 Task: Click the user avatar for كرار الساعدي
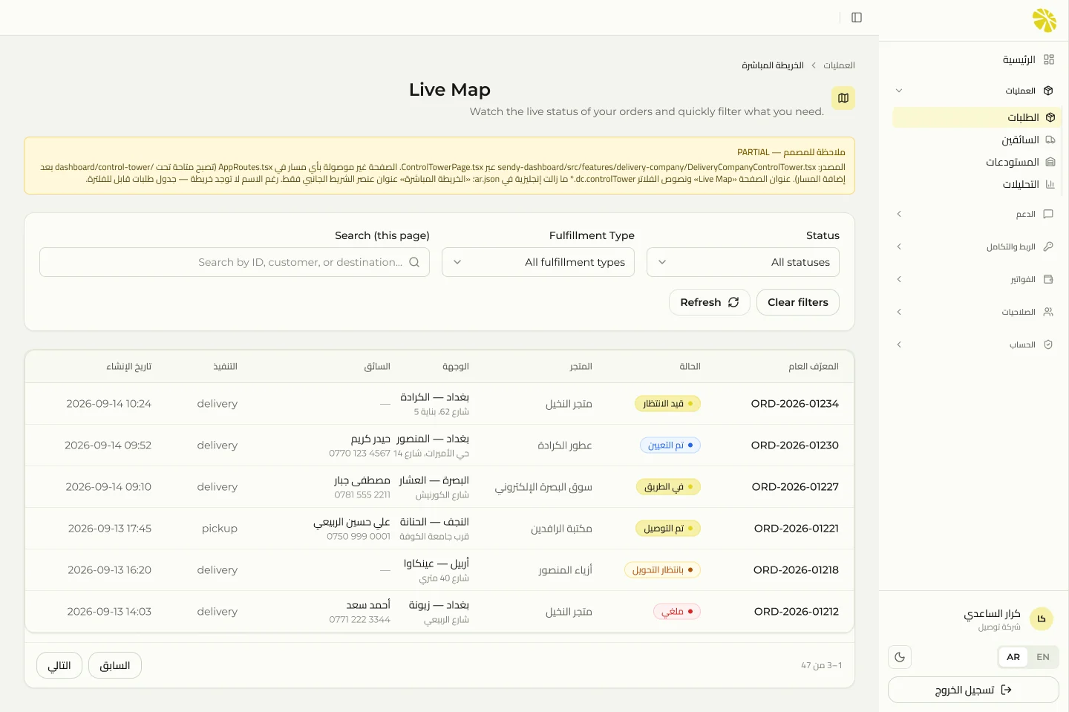point(1042,618)
